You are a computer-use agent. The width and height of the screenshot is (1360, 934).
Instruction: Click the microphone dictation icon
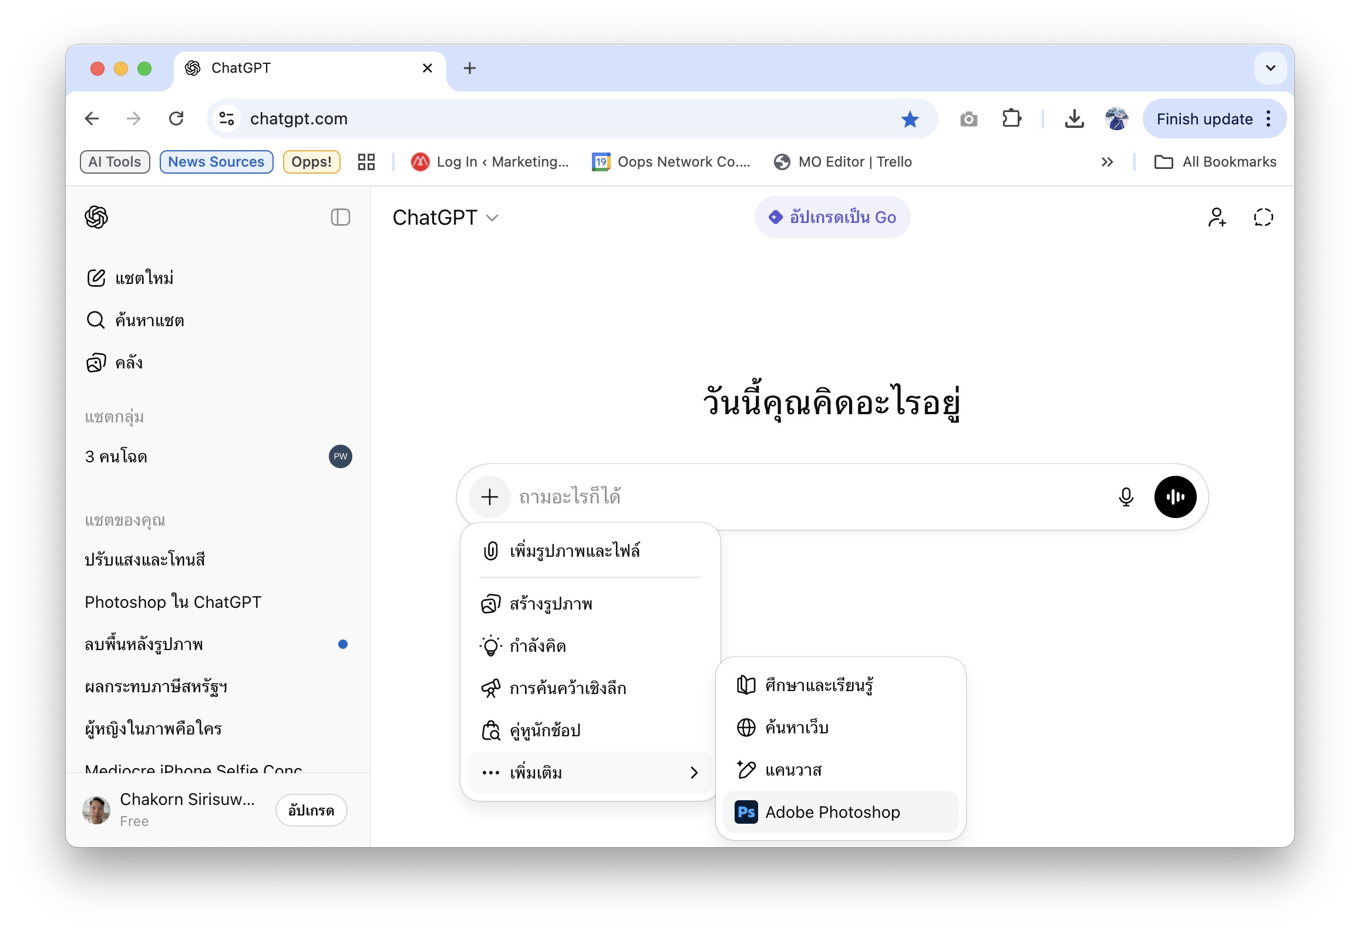click(x=1125, y=497)
